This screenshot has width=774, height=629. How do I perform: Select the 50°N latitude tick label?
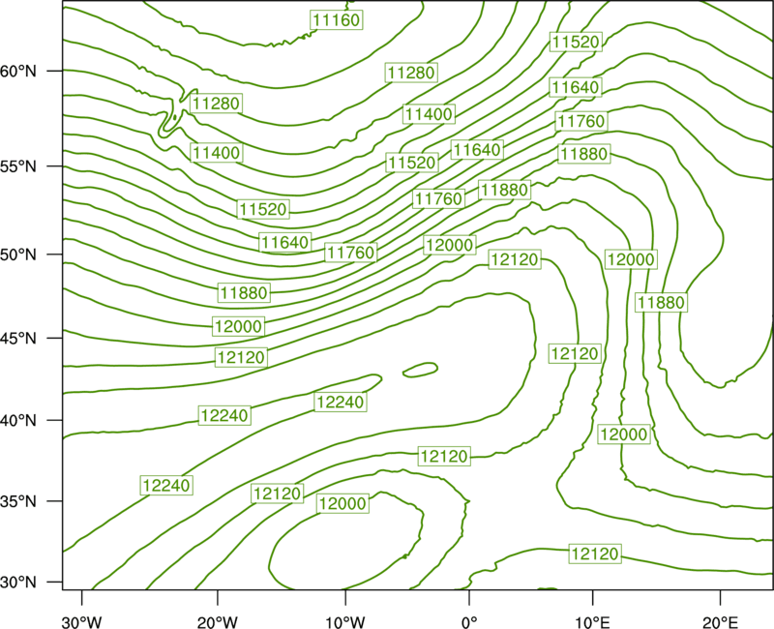point(18,255)
